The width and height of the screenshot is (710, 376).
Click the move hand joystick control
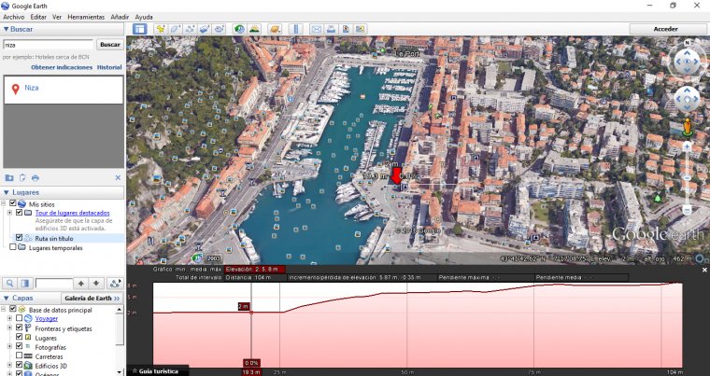pyautogui.click(x=687, y=99)
